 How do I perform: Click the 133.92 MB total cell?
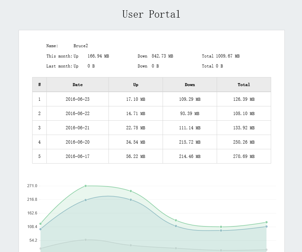244,128
